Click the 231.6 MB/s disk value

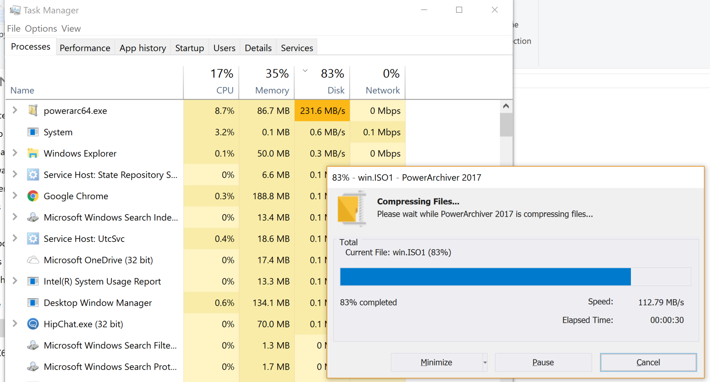(x=322, y=111)
